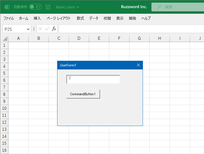Open the ページ レイアウト ribbon tab
Screen dimensions: 204x154
59,18
